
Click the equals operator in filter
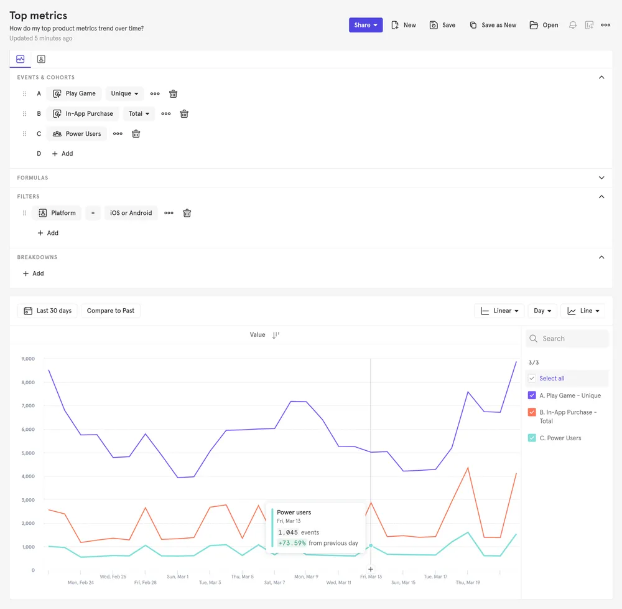[93, 213]
